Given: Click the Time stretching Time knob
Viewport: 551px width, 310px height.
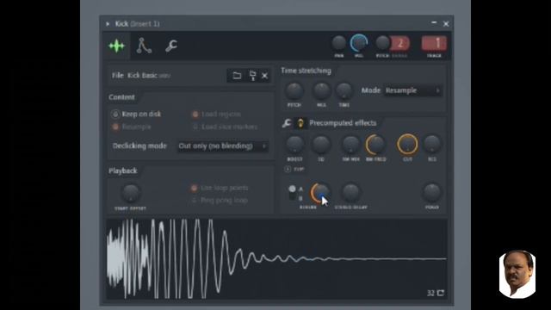Looking at the screenshot, I should pos(344,91).
